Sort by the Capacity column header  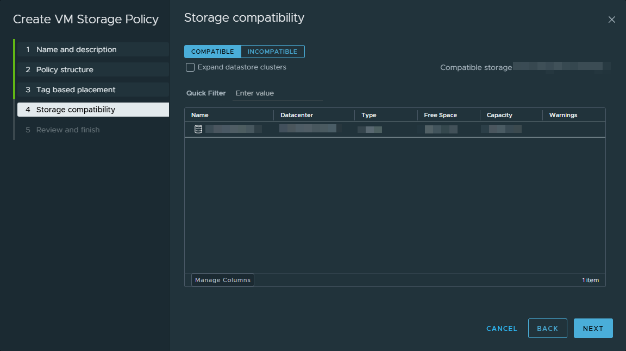(x=499, y=115)
